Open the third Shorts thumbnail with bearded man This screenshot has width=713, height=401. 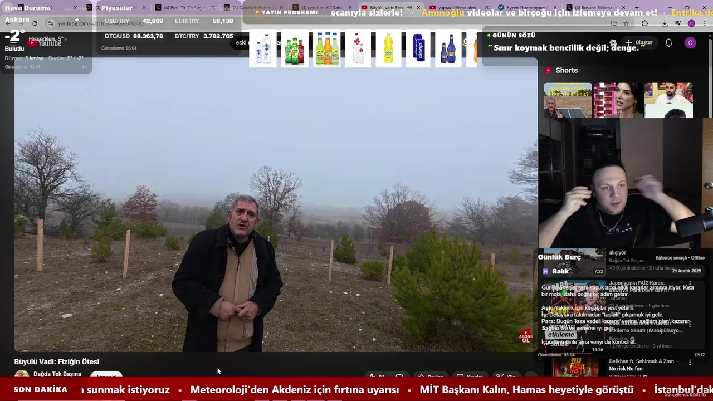pyautogui.click(x=668, y=100)
